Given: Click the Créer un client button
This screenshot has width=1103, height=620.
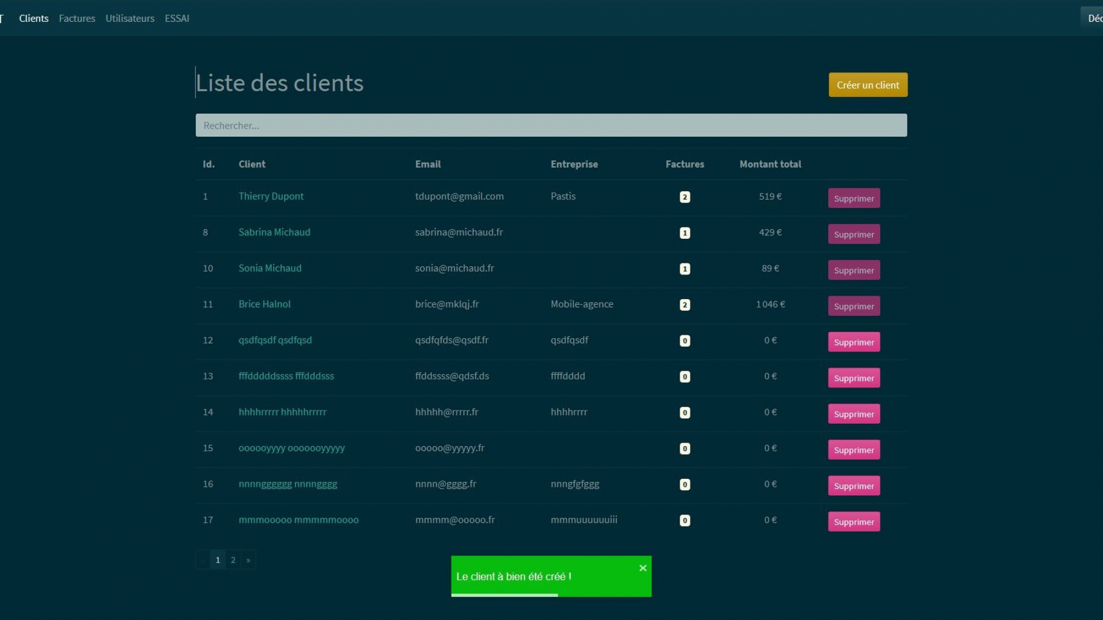Looking at the screenshot, I should click(867, 85).
